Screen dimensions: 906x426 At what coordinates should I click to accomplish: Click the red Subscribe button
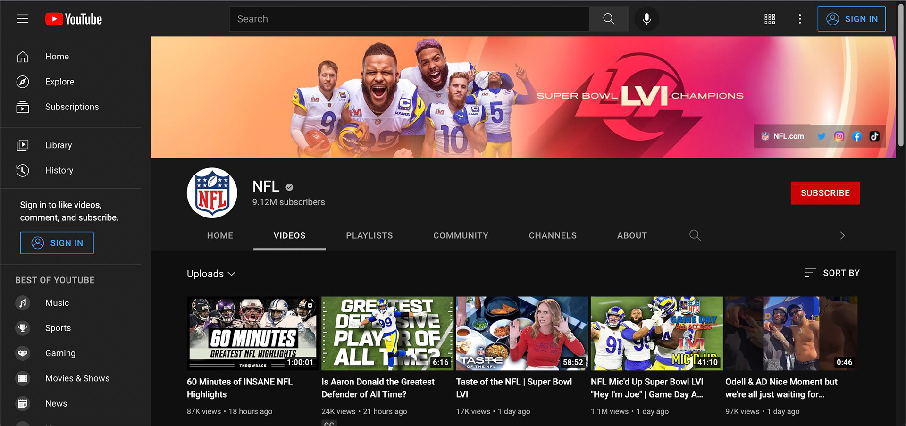point(825,193)
